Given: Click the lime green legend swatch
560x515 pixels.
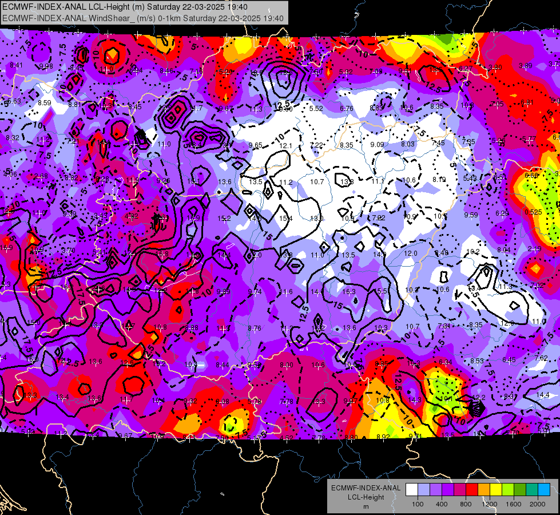Looking at the screenshot, I should click(x=508, y=490).
